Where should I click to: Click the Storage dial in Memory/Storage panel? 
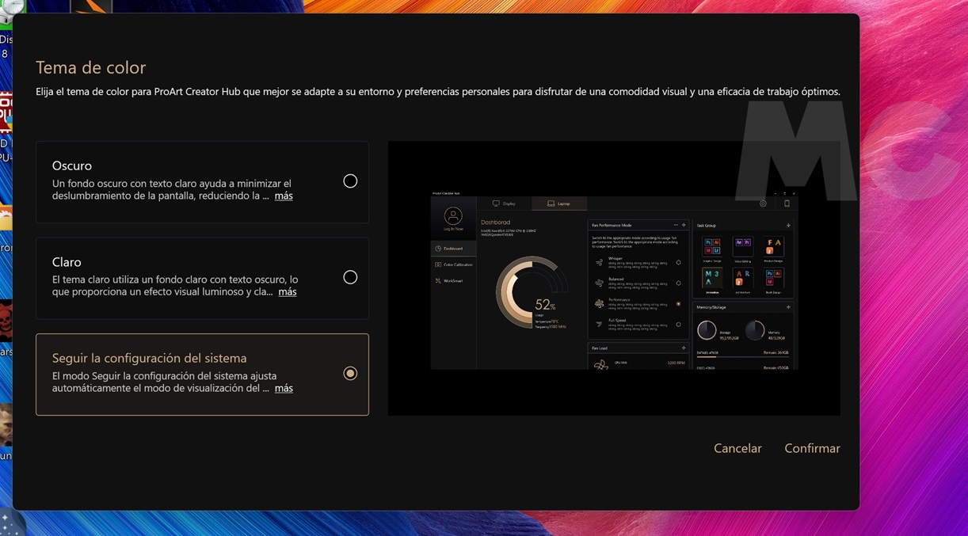707,330
